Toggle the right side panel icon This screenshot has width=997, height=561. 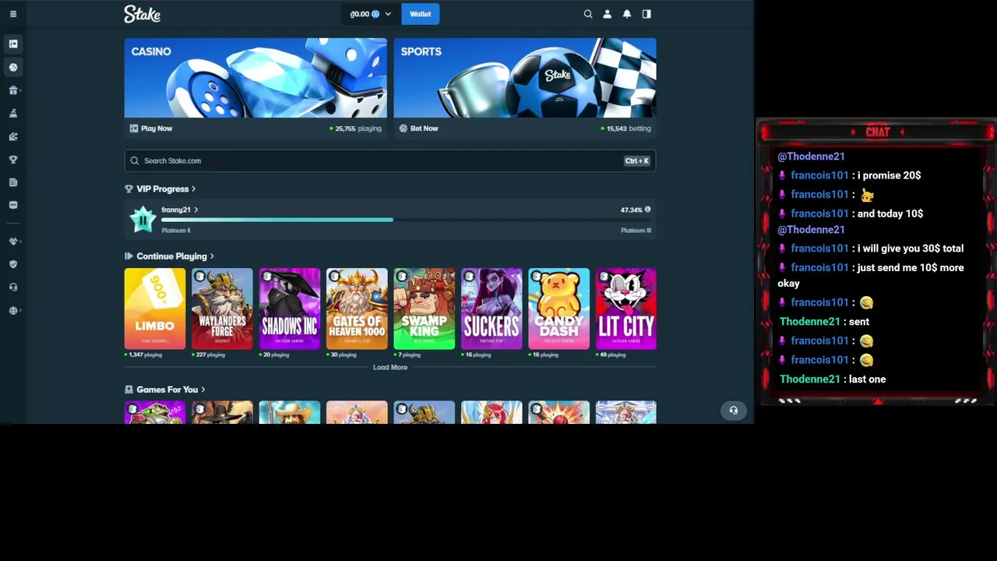[646, 14]
